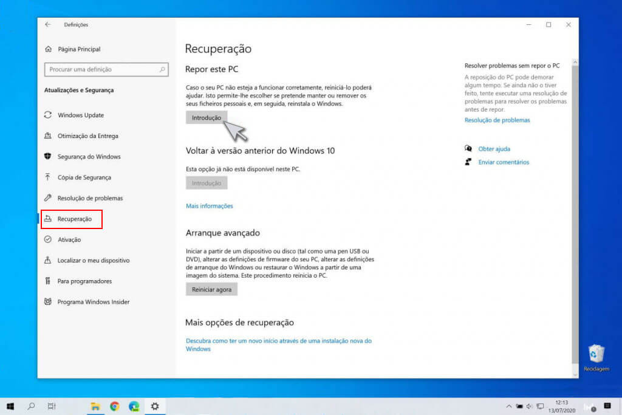Click Introdução under Repor este PC
Screen dimensions: 622x415
coord(207,117)
